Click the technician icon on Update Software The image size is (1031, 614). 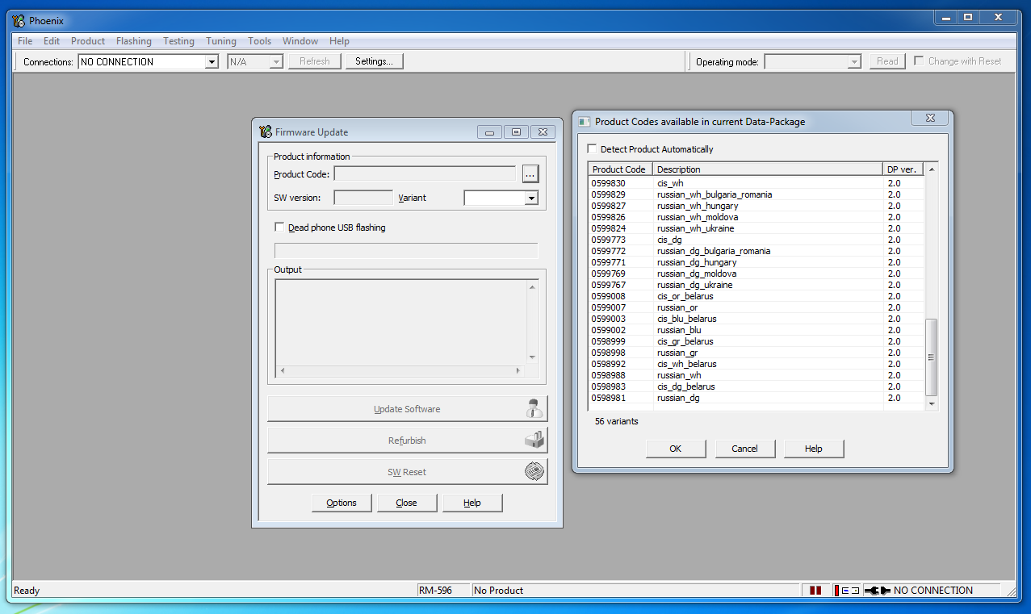click(x=534, y=408)
